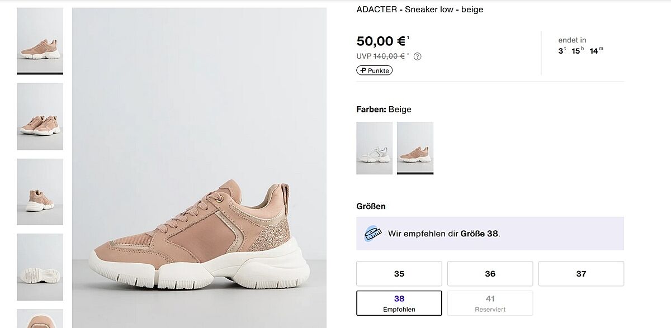
Task: Select the white sneaker color swatch
Action: 374,148
